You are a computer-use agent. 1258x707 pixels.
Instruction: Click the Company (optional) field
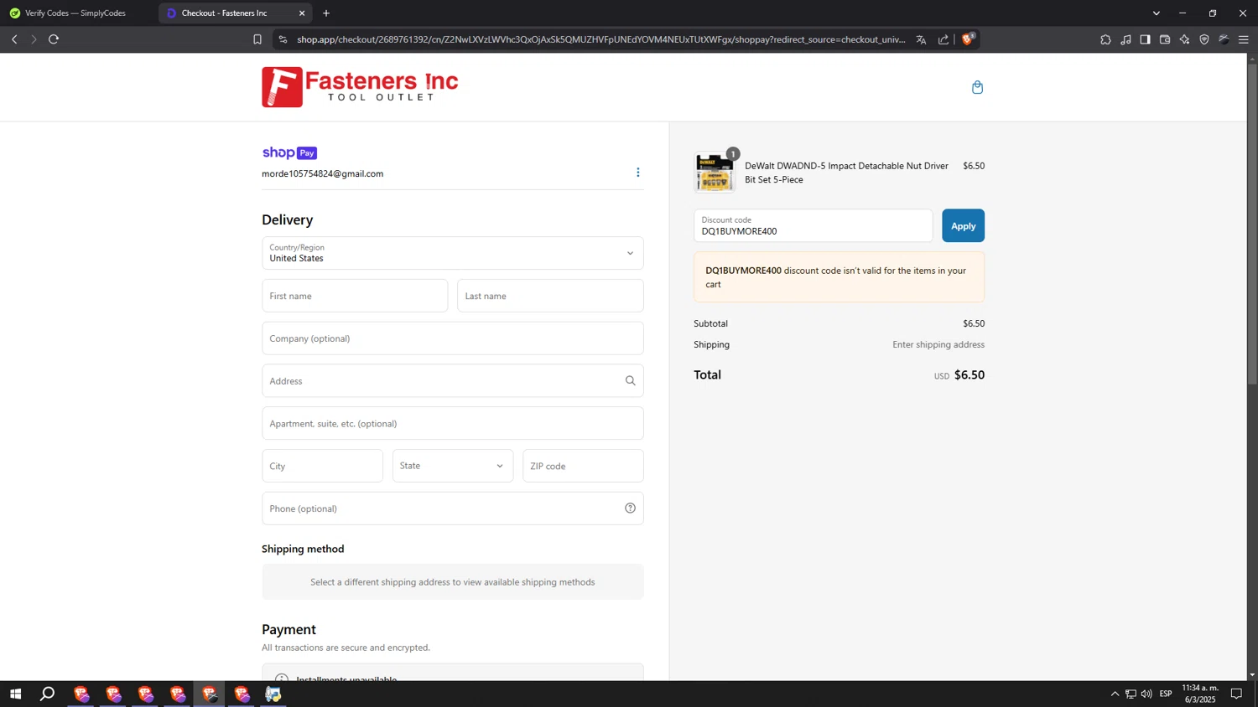tap(453, 338)
